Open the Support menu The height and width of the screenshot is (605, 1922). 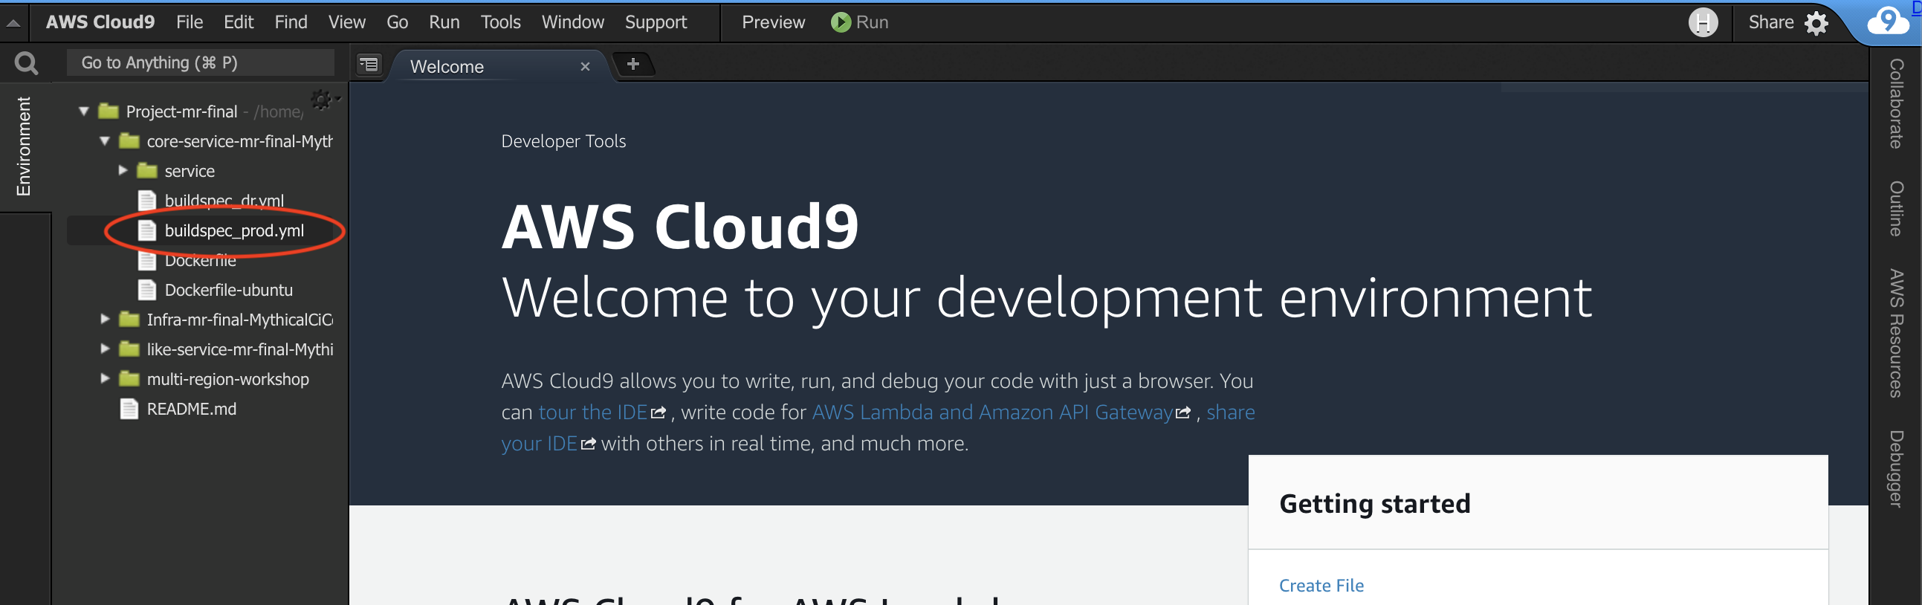coord(656,22)
